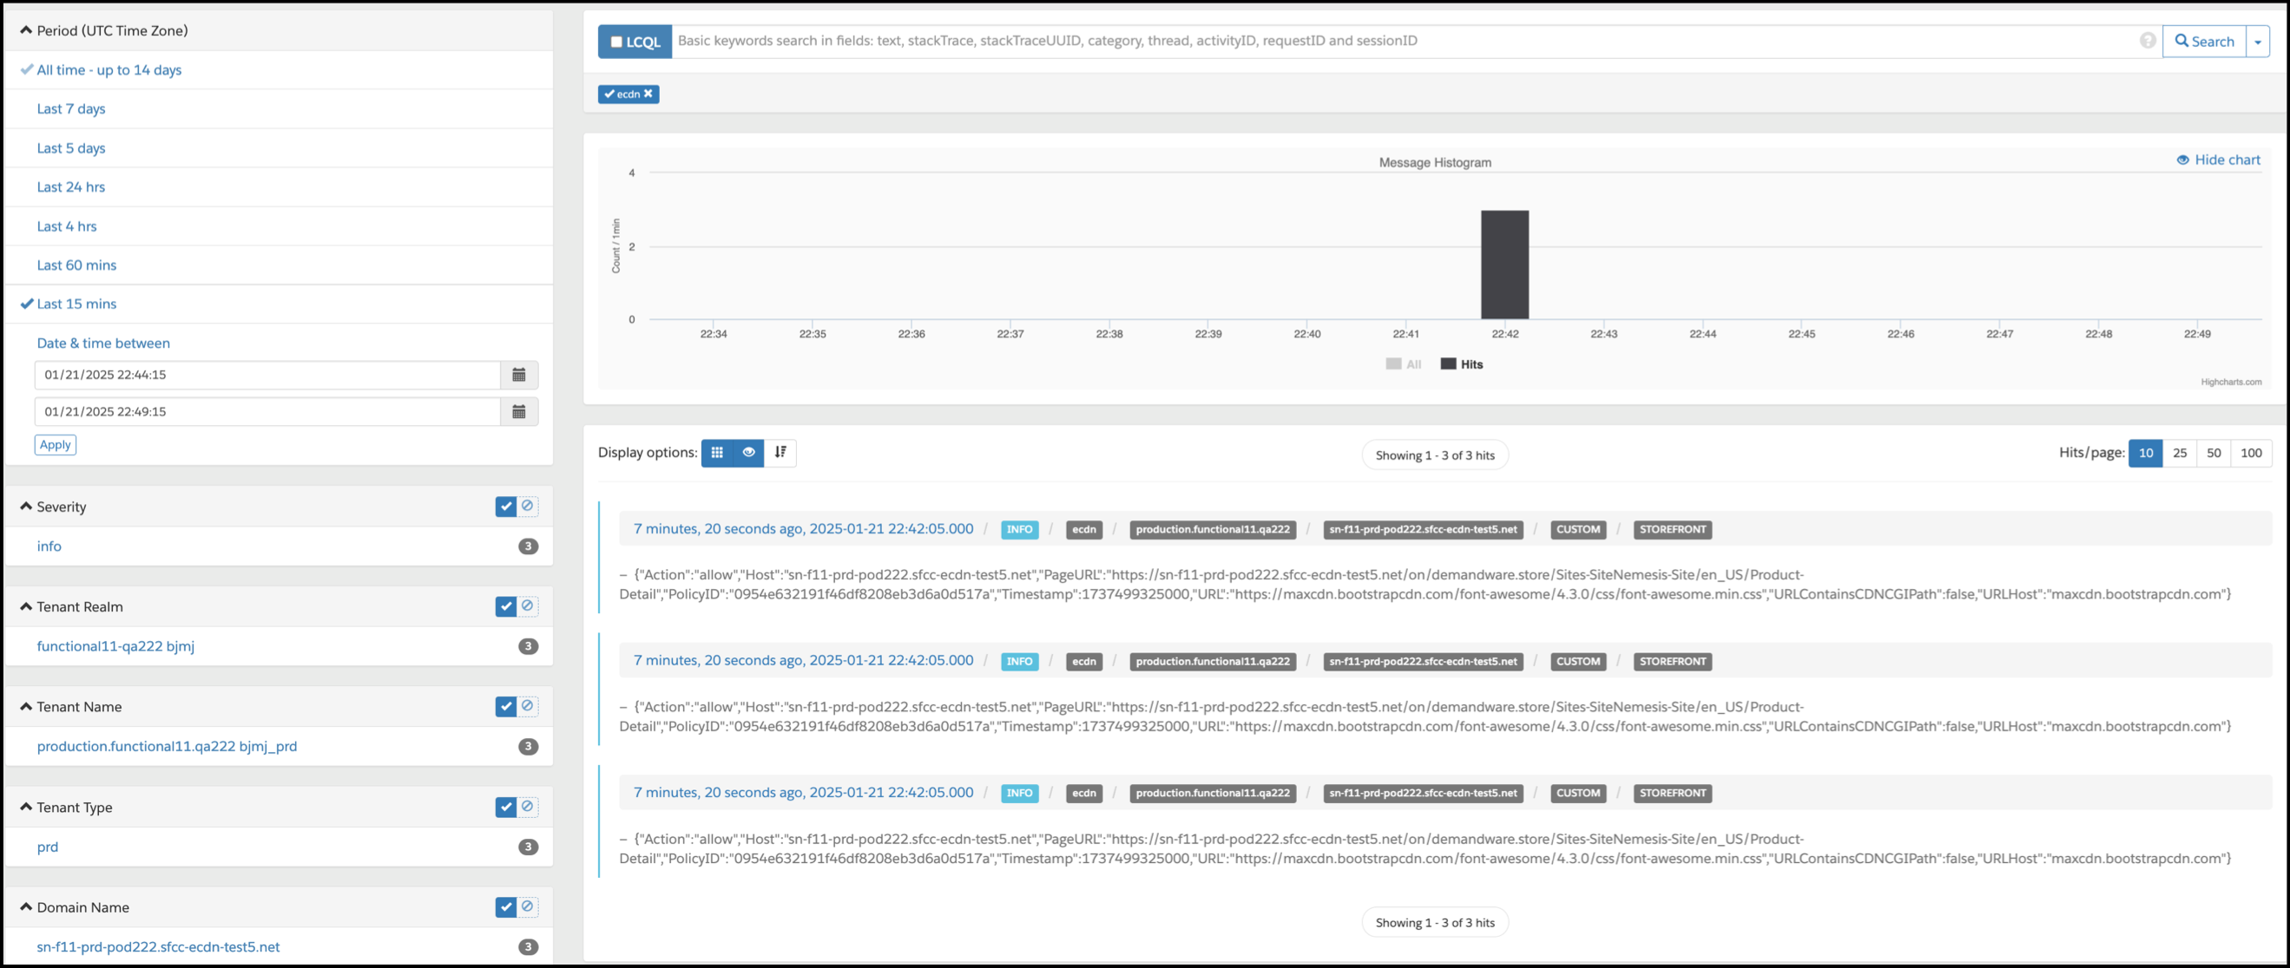Select all Tenant Type filter values
The height and width of the screenshot is (968, 2290).
click(506, 808)
